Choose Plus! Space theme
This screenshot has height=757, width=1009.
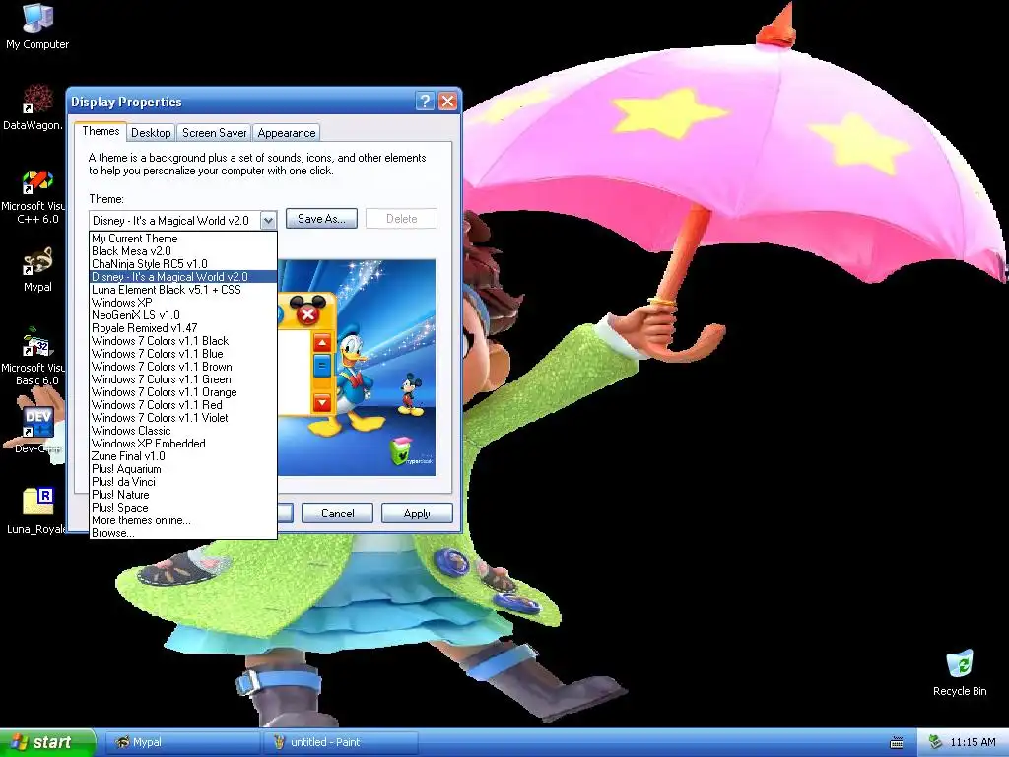[182, 508]
